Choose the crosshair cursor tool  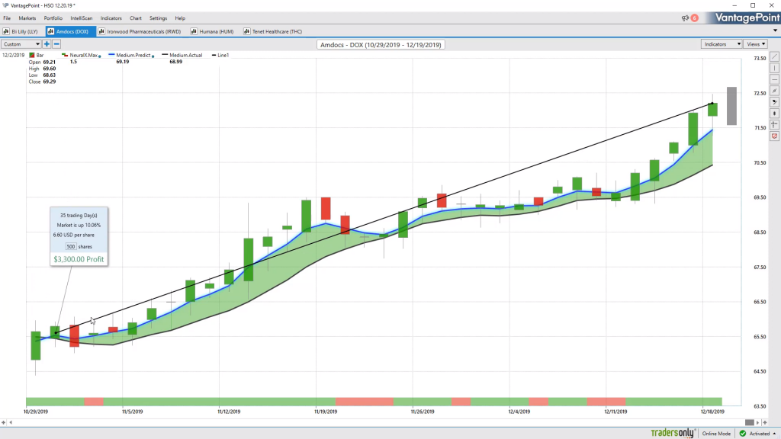(775, 125)
